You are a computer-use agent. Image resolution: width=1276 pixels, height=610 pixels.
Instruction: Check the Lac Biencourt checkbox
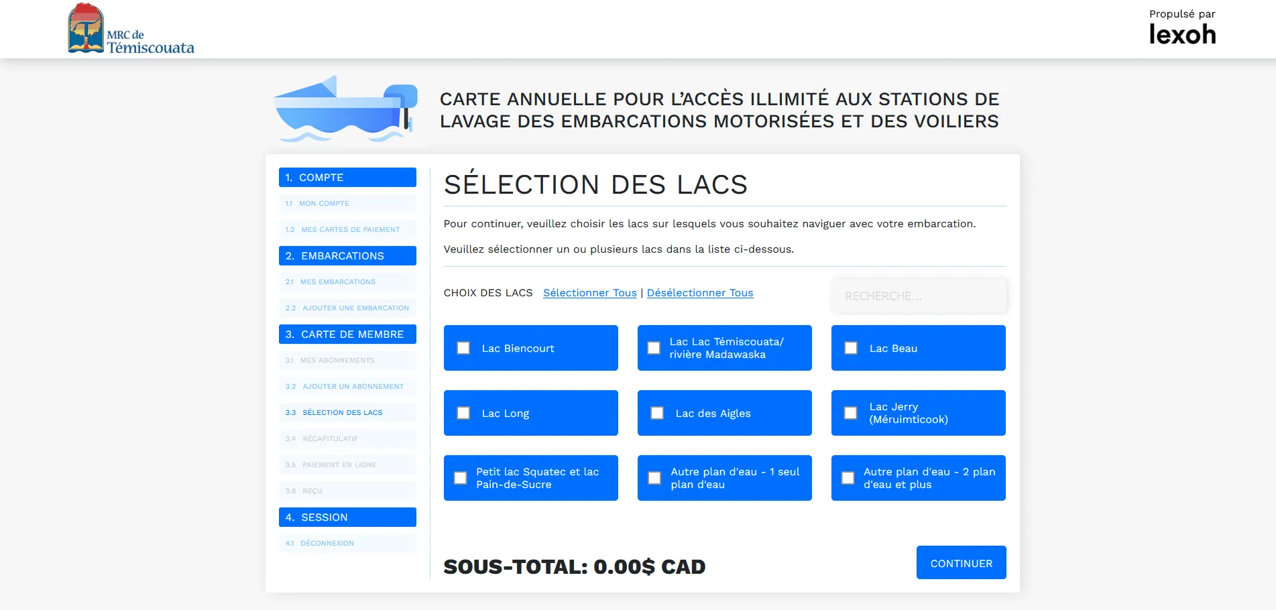(x=463, y=348)
